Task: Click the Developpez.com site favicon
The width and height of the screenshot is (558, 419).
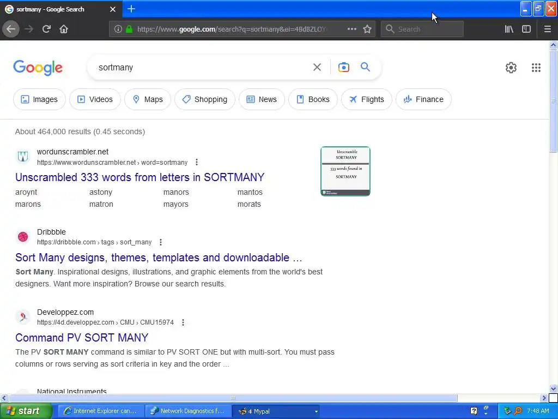Action: click(x=23, y=317)
